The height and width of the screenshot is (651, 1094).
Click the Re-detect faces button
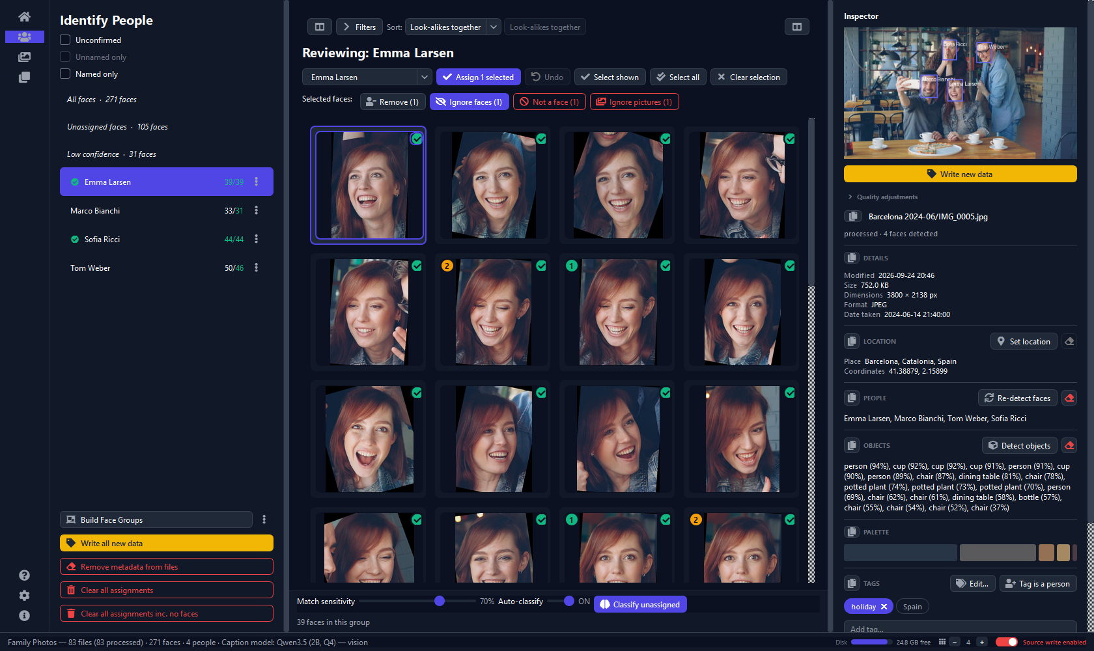click(1018, 398)
